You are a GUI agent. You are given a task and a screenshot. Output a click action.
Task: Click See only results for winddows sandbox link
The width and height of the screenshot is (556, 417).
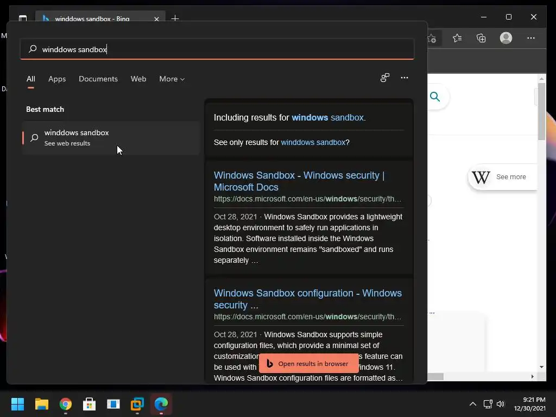[313, 142]
